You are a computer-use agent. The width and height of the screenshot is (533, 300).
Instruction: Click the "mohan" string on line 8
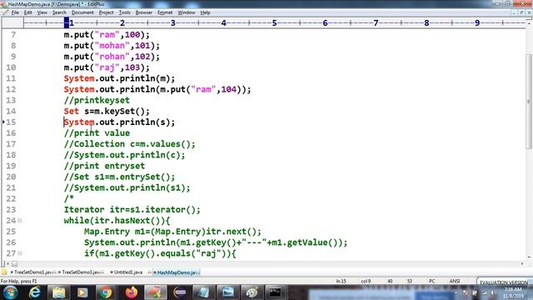(112, 46)
